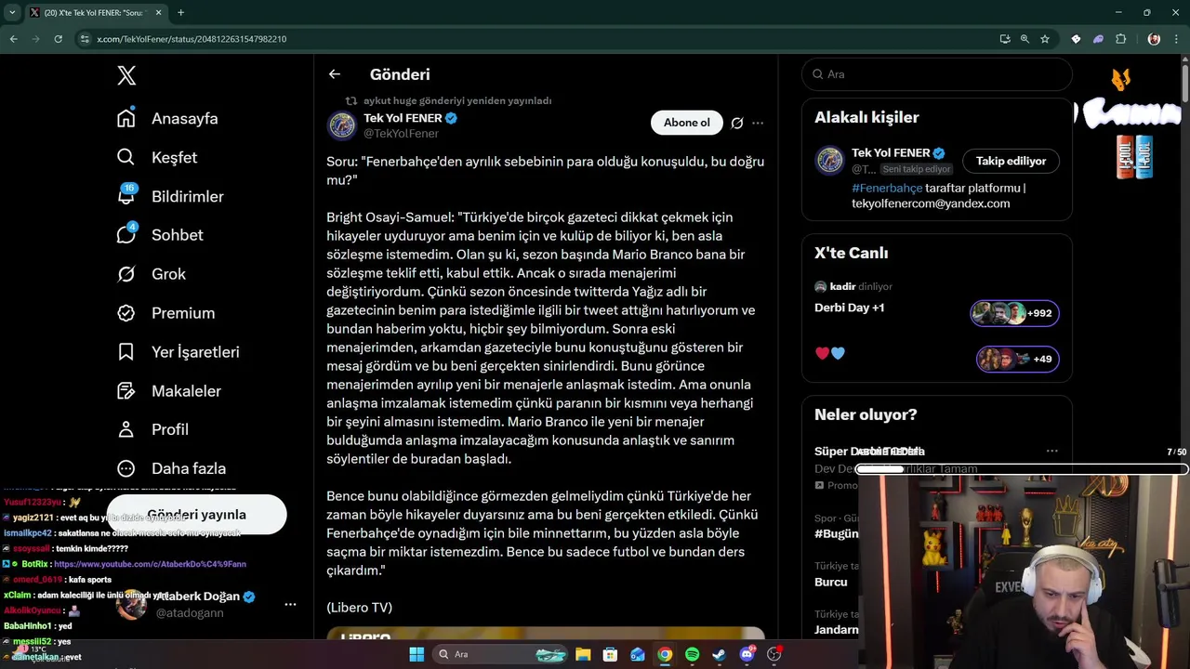Open File Explorer from the taskbar

[583, 654]
